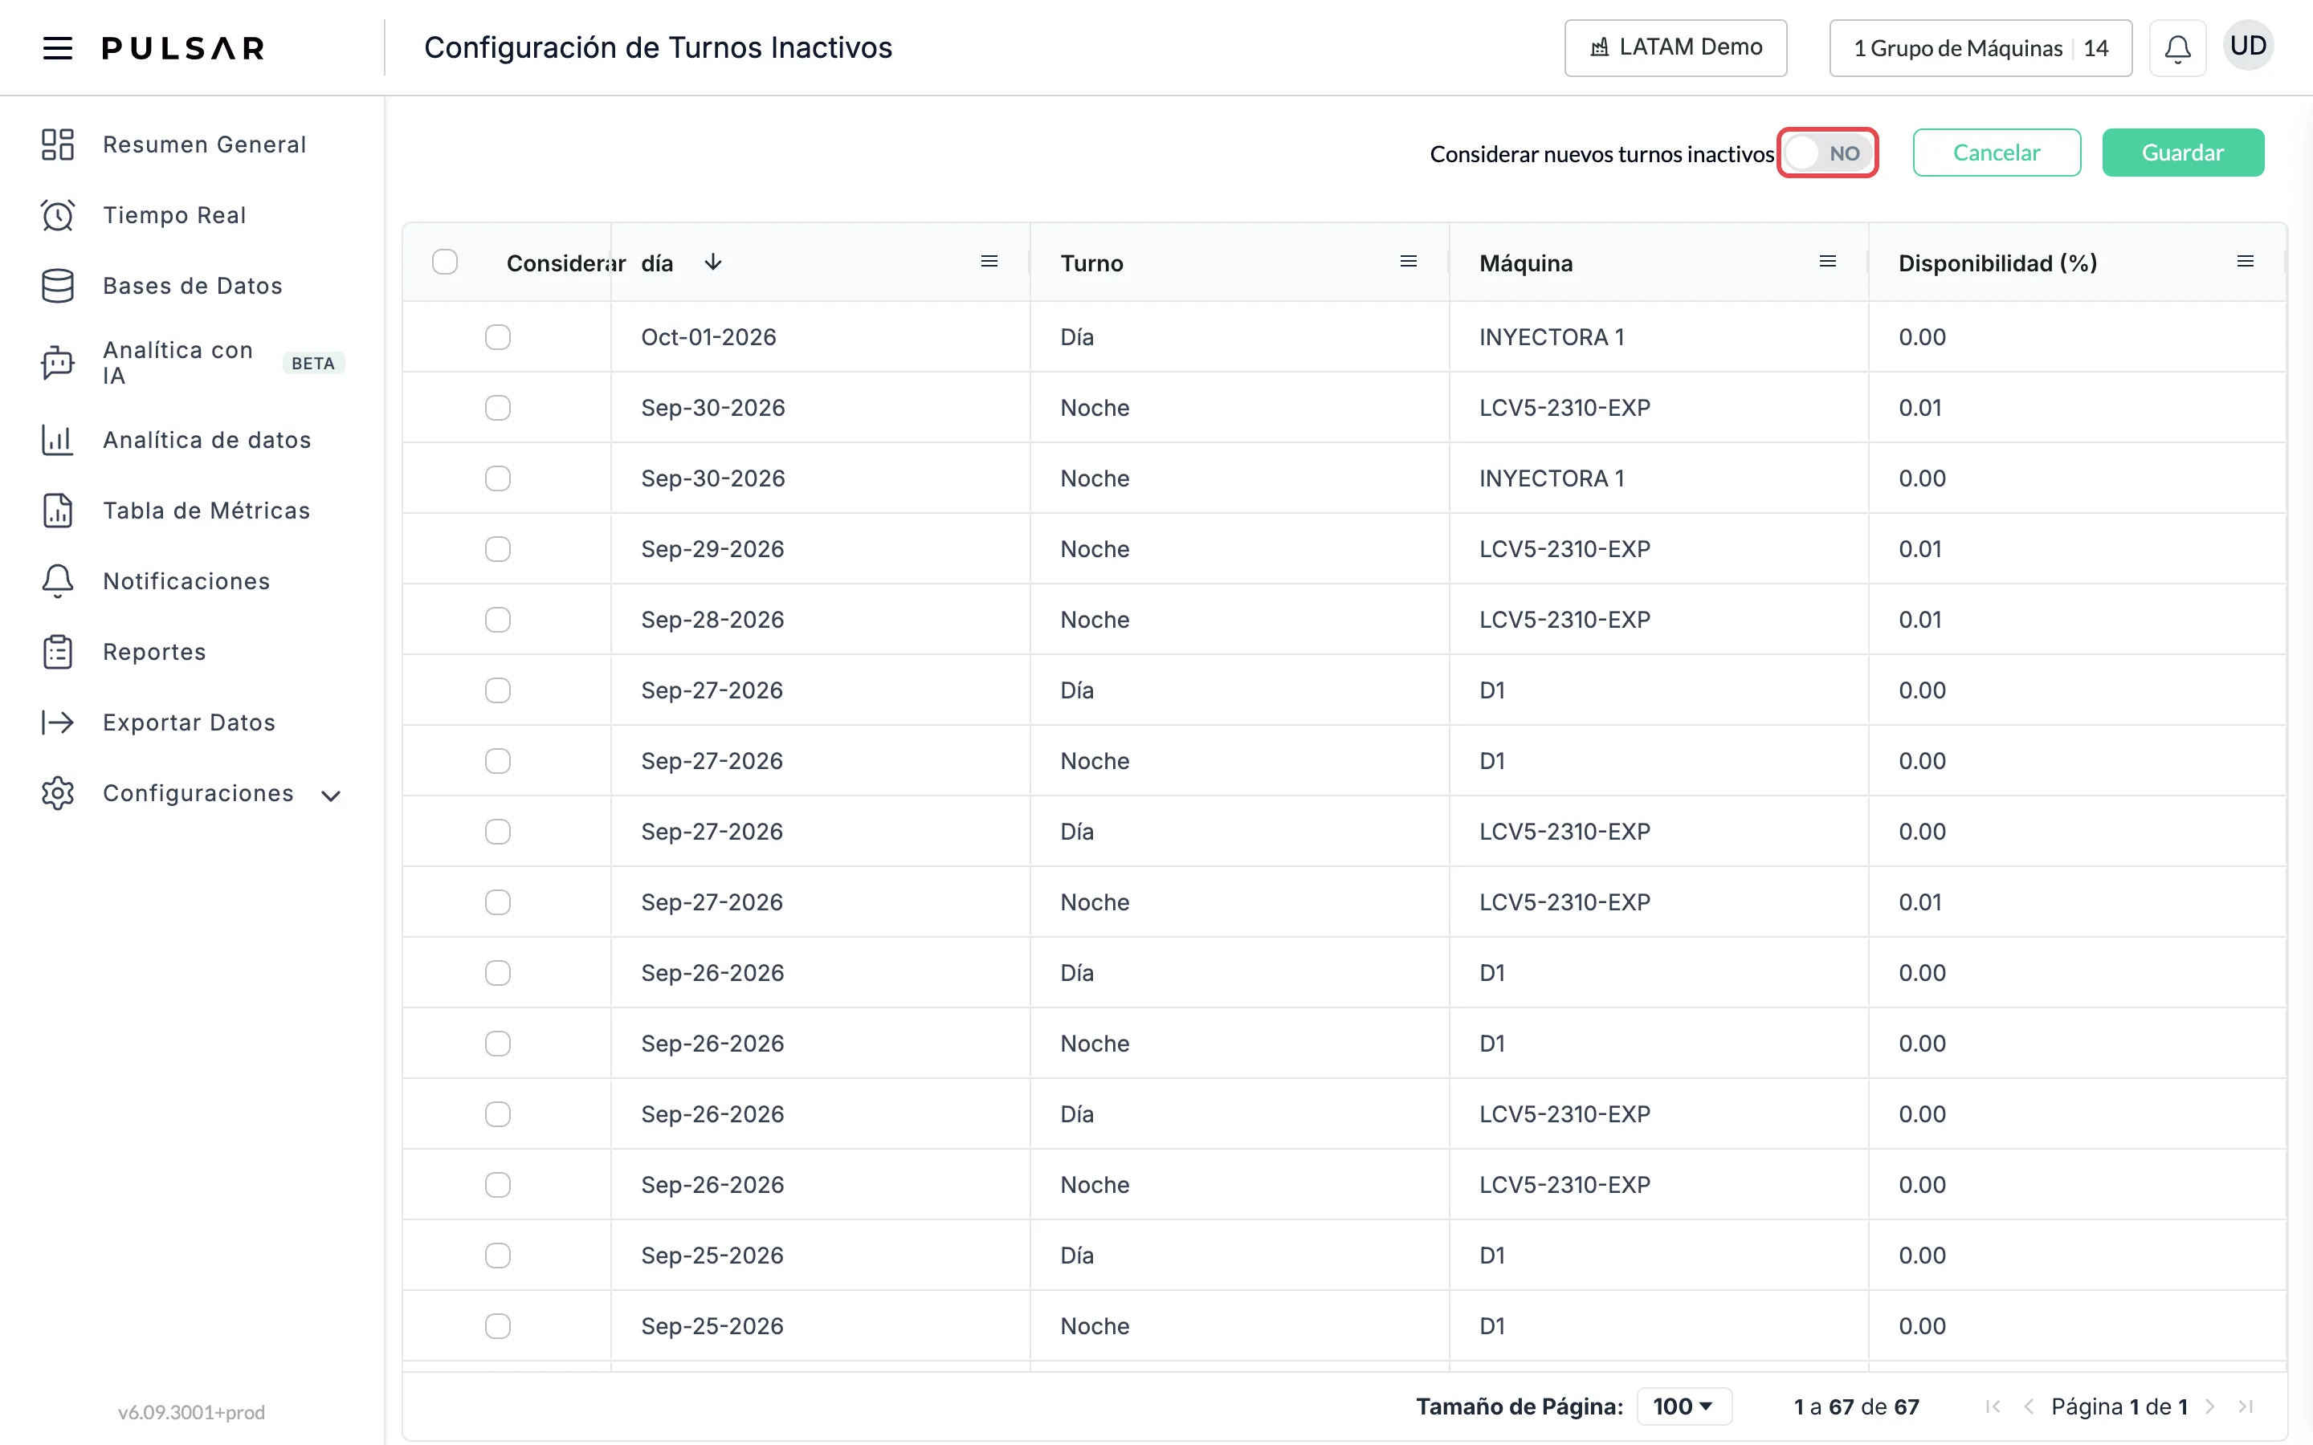Check the Sep-29-2026 Noche row checkbox
The width and height of the screenshot is (2313, 1445).
coord(498,550)
